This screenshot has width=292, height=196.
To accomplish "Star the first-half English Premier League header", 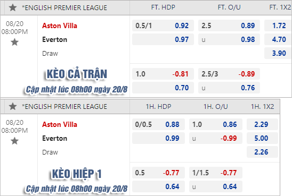I will 13,106.
